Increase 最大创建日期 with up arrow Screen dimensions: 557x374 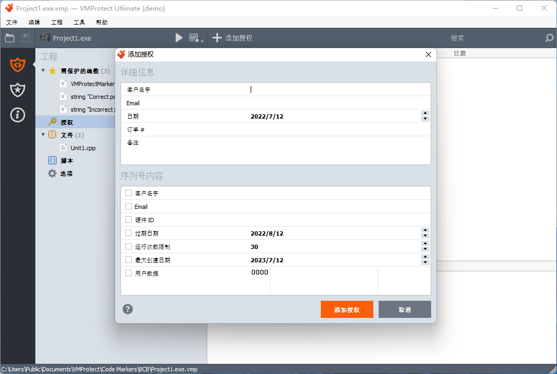coord(425,256)
